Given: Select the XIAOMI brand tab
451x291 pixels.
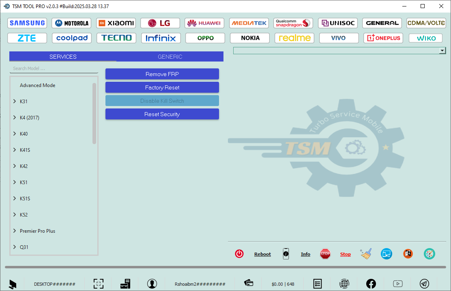Looking at the screenshot, I should coord(116,23).
